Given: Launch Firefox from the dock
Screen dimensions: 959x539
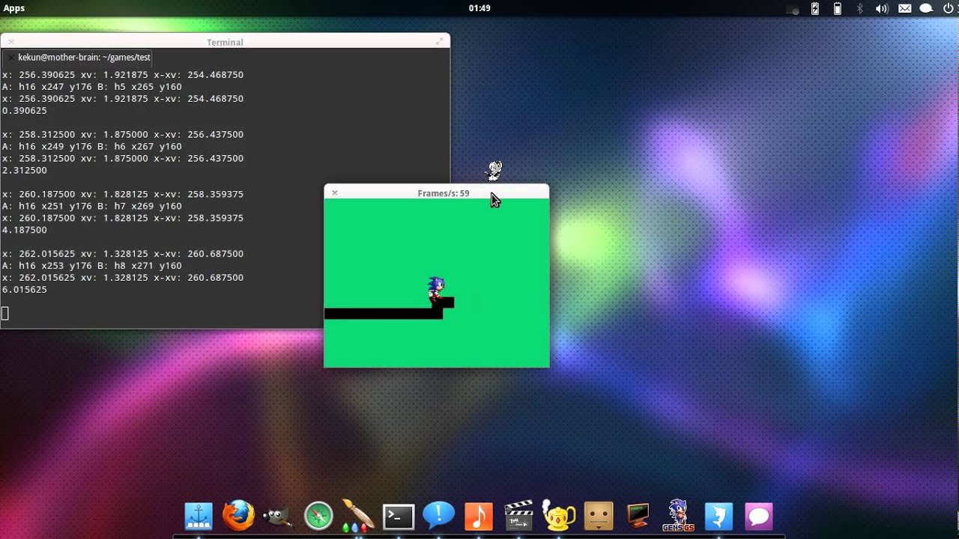Looking at the screenshot, I should (238, 516).
